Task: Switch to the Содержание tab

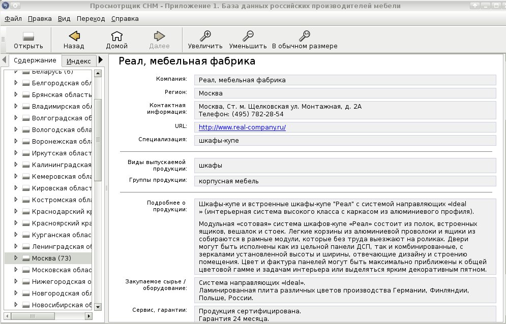Action: point(35,60)
